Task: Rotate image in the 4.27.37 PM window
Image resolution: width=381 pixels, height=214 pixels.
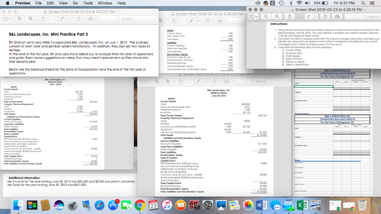Action: pyautogui.click(x=79, y=19)
